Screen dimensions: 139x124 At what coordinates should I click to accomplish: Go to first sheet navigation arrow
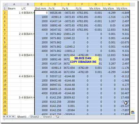[x=4, y=117]
